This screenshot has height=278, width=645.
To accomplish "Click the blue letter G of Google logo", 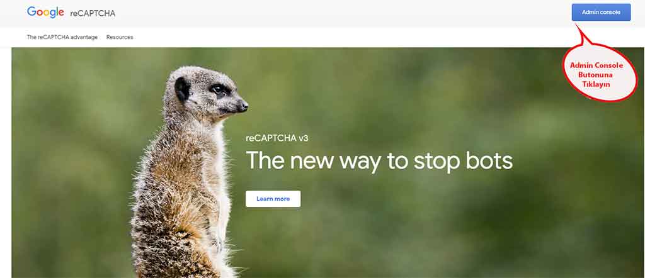I will coord(31,11).
